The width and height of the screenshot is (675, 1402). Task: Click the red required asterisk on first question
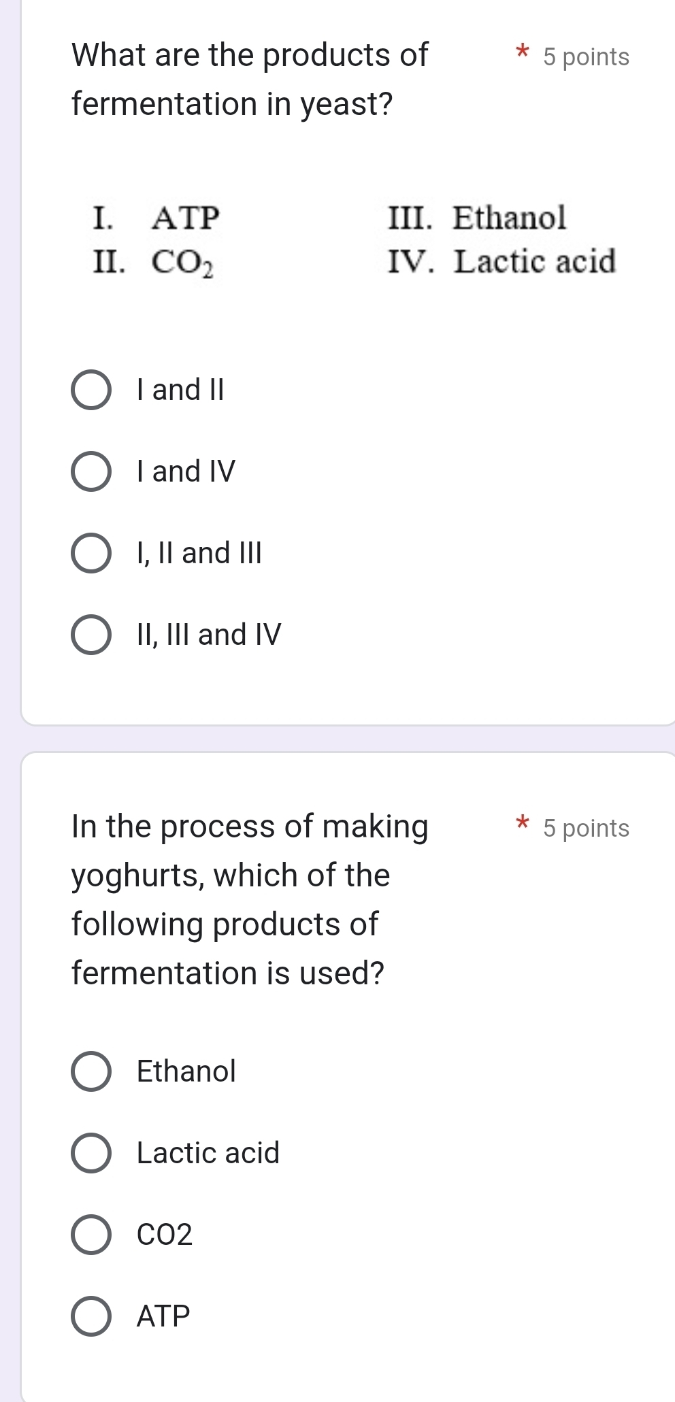point(521,56)
